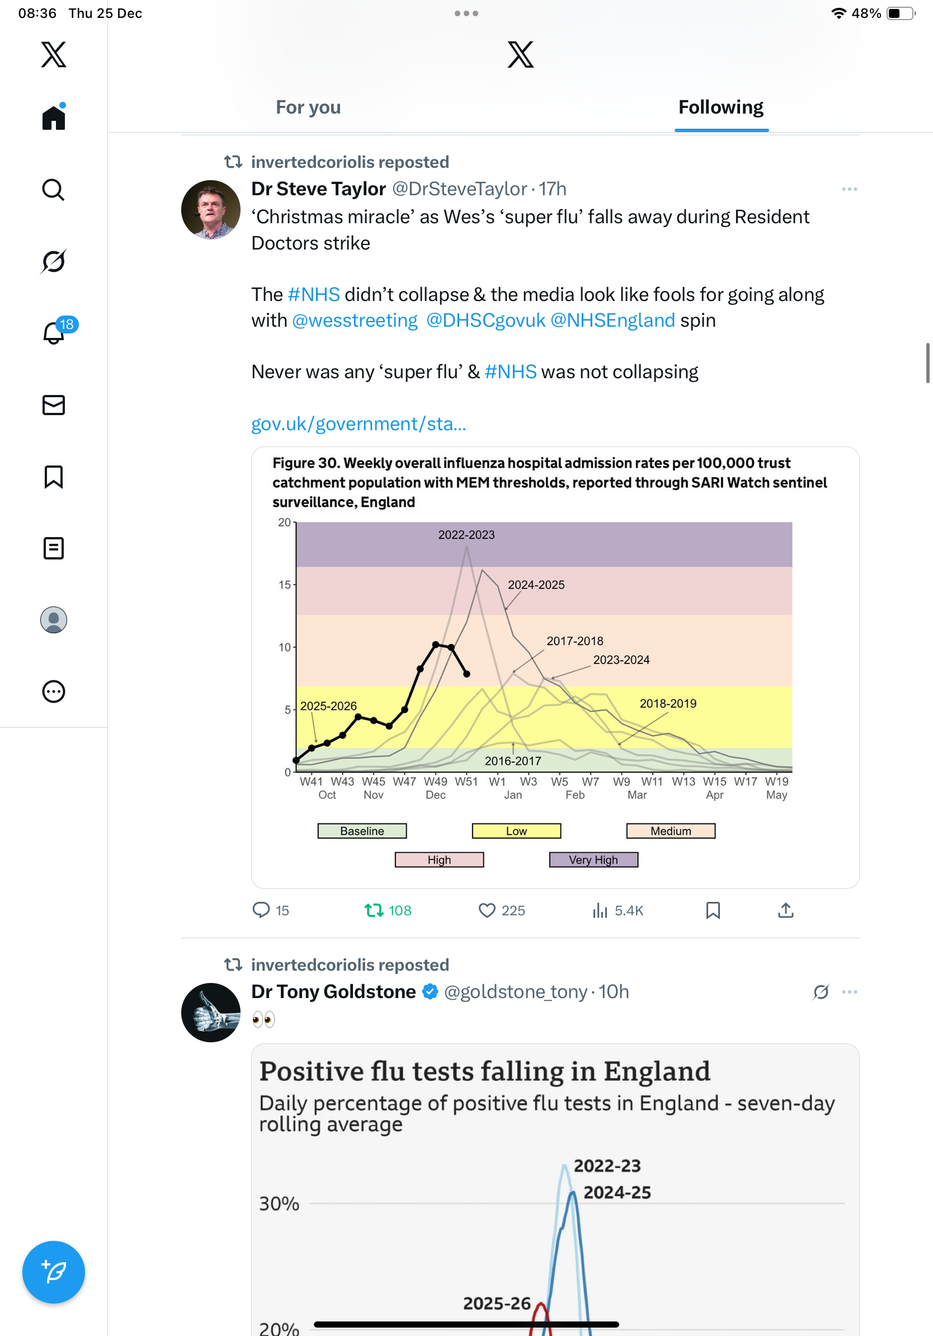The image size is (933, 1336).
Task: Open Bookmarks in the sidebar
Action: (x=54, y=477)
